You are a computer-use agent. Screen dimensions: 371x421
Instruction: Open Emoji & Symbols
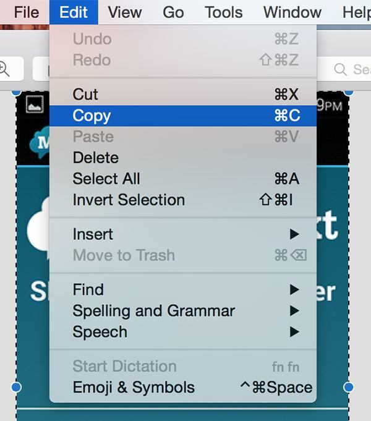pyautogui.click(x=183, y=388)
